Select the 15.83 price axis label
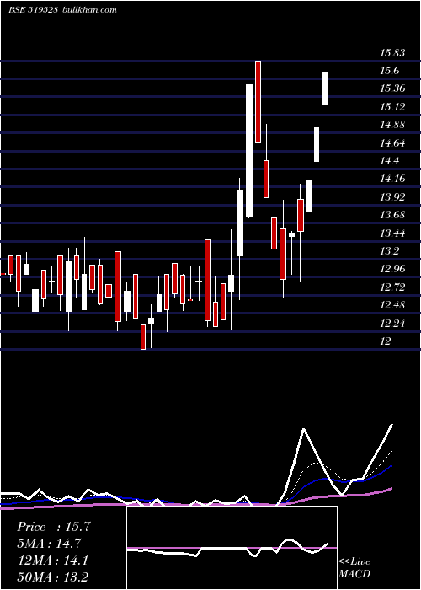This screenshot has height=590, width=421. pyautogui.click(x=392, y=53)
